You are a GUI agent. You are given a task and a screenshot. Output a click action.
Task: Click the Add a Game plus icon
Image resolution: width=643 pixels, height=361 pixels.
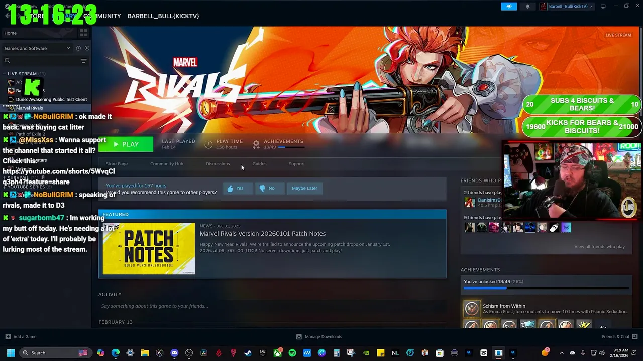click(8, 336)
